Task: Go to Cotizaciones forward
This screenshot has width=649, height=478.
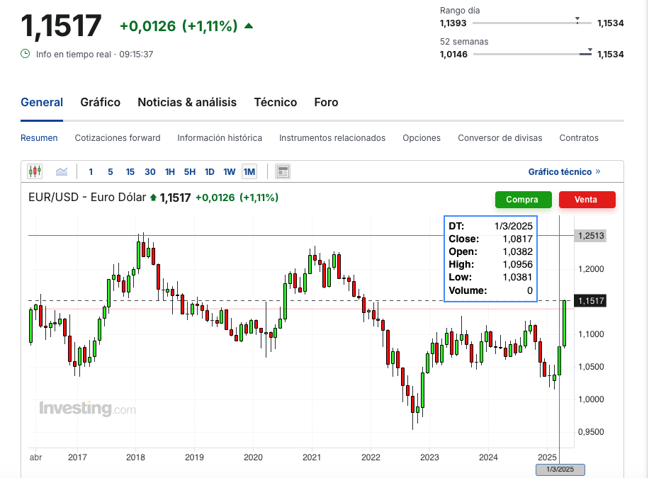Action: point(118,138)
